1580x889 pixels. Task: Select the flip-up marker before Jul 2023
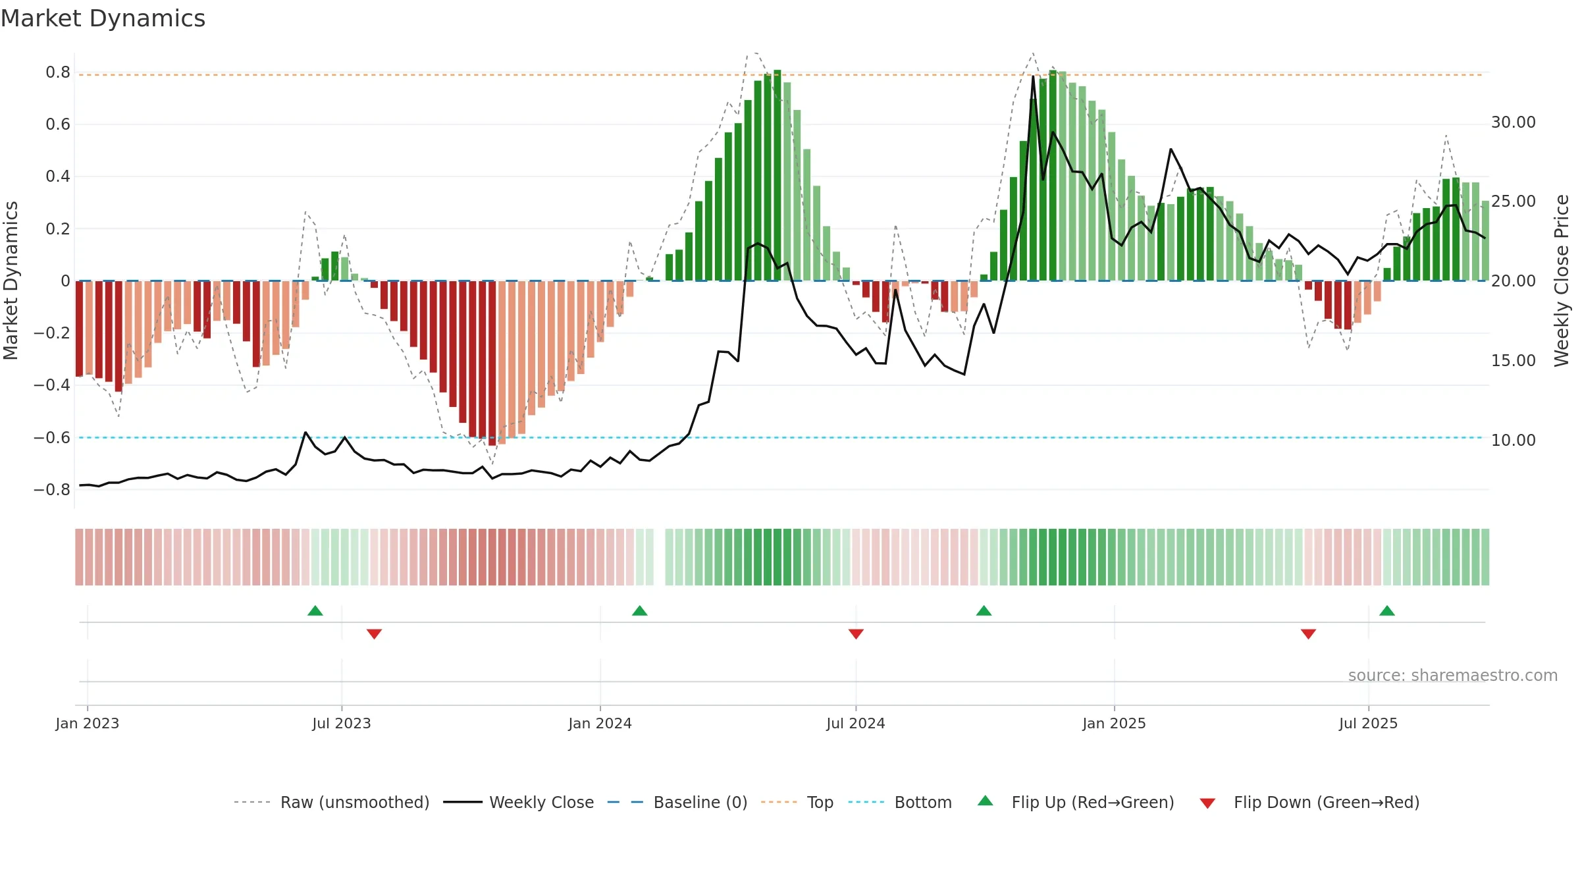315,610
